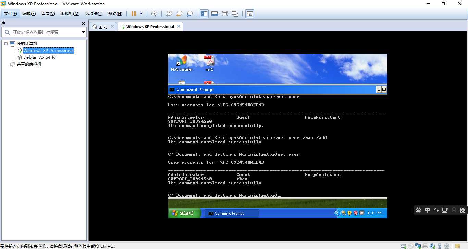Open the 查看(V) menu

tap(48, 14)
